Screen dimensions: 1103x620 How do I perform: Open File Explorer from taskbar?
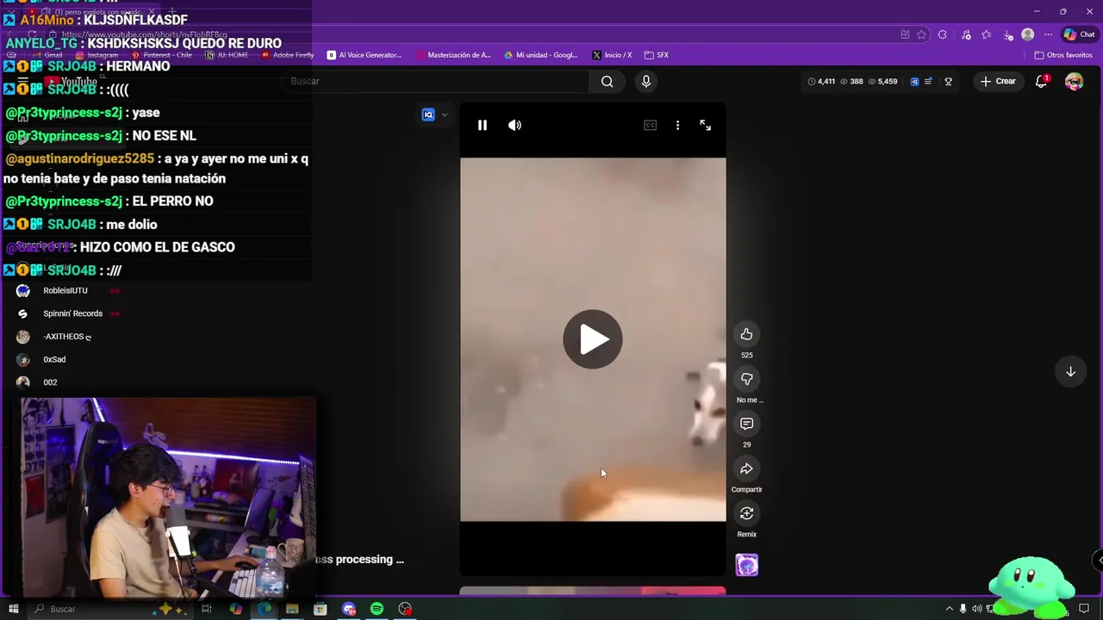click(292, 609)
